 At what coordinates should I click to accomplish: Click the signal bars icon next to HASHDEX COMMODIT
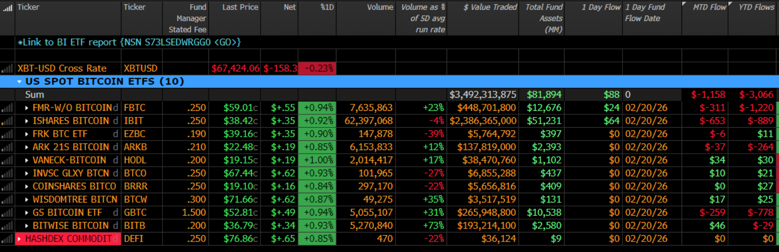tap(7, 239)
